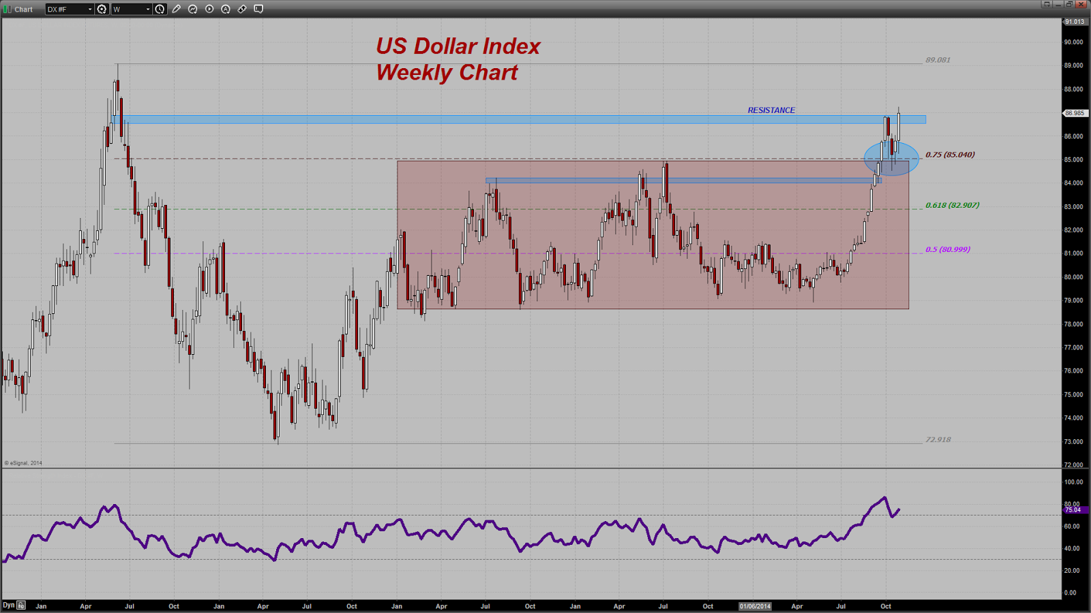The image size is (1091, 613).
Task: Open the window pop-out menu button
Action: [x=1047, y=4]
